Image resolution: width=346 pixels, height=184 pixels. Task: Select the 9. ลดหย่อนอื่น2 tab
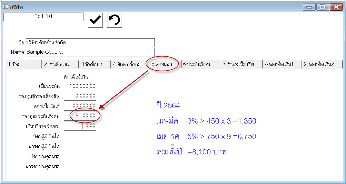322,64
